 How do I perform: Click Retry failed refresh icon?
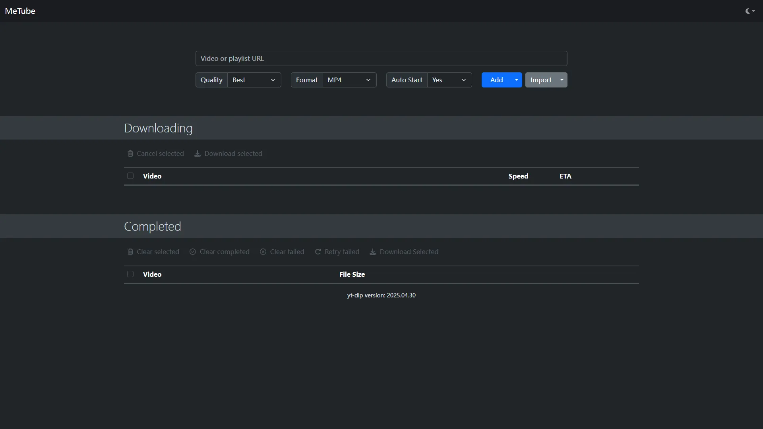[318, 252]
